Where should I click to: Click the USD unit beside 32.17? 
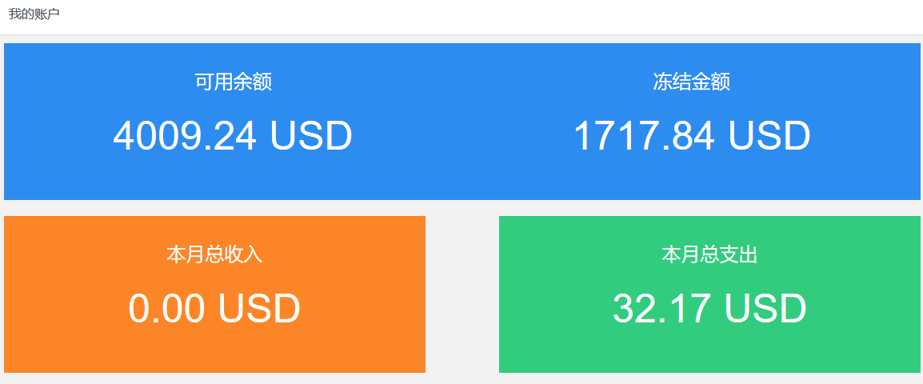765,308
